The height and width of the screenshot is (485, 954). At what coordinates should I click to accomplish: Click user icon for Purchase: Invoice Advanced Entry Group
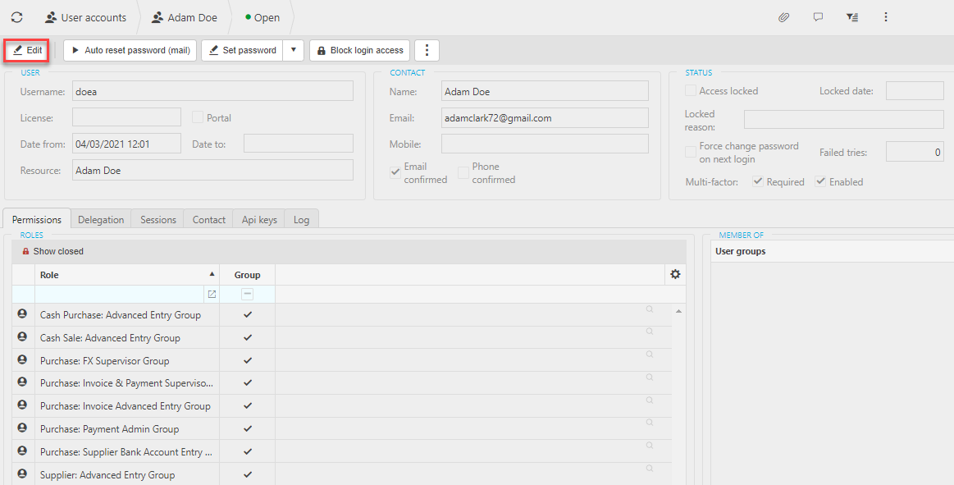pyautogui.click(x=22, y=405)
